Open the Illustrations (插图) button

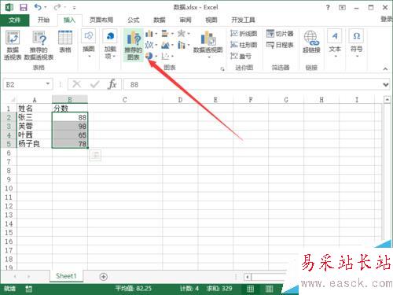click(89, 43)
